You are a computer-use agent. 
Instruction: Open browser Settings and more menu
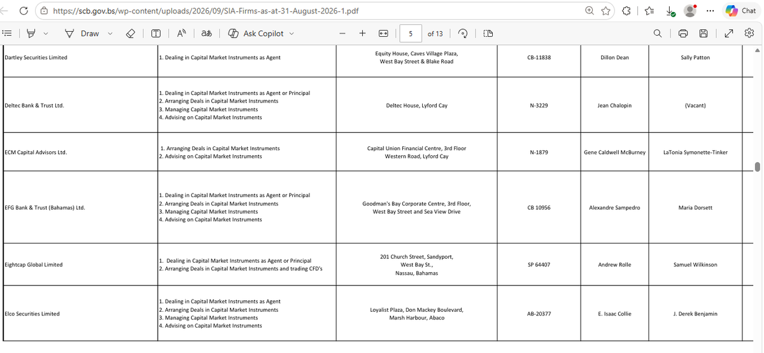tap(710, 11)
